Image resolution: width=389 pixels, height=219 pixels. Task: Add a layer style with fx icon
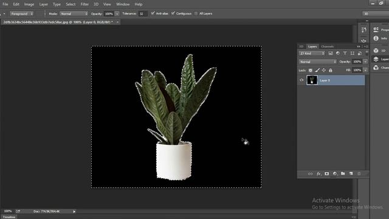pyautogui.click(x=318, y=174)
